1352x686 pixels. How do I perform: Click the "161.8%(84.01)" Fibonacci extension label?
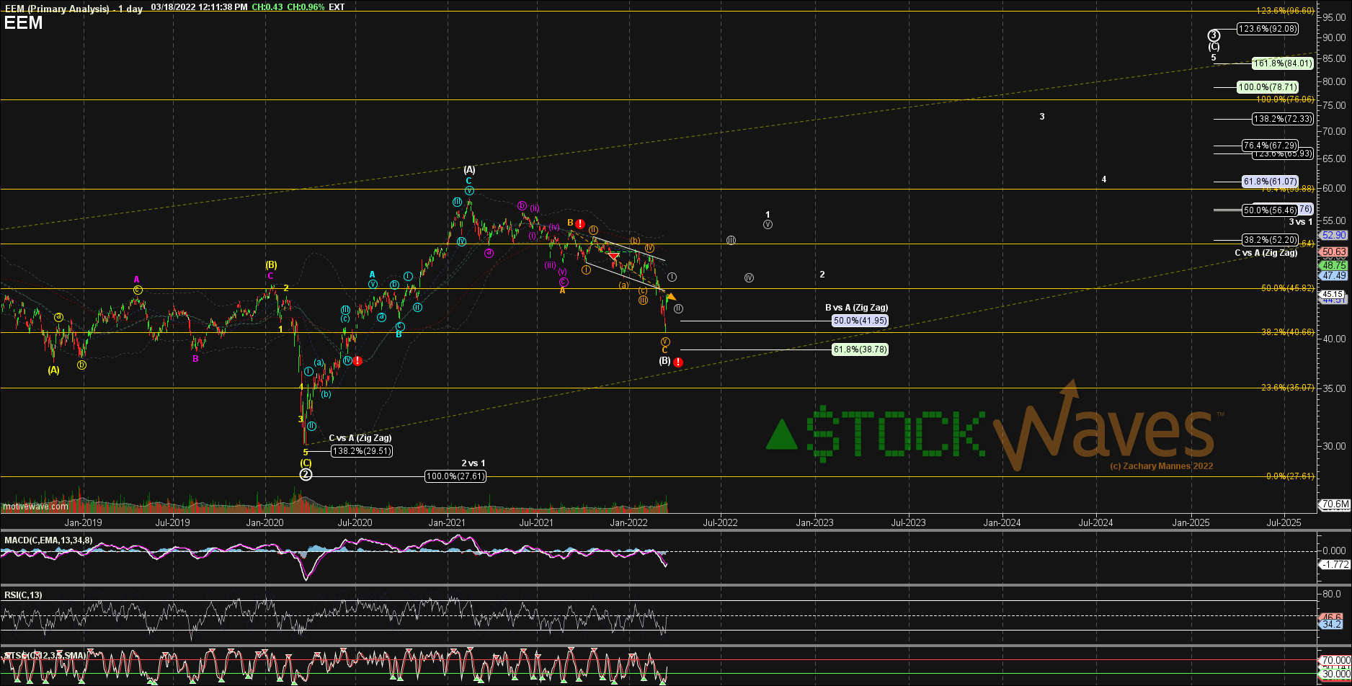[1282, 63]
